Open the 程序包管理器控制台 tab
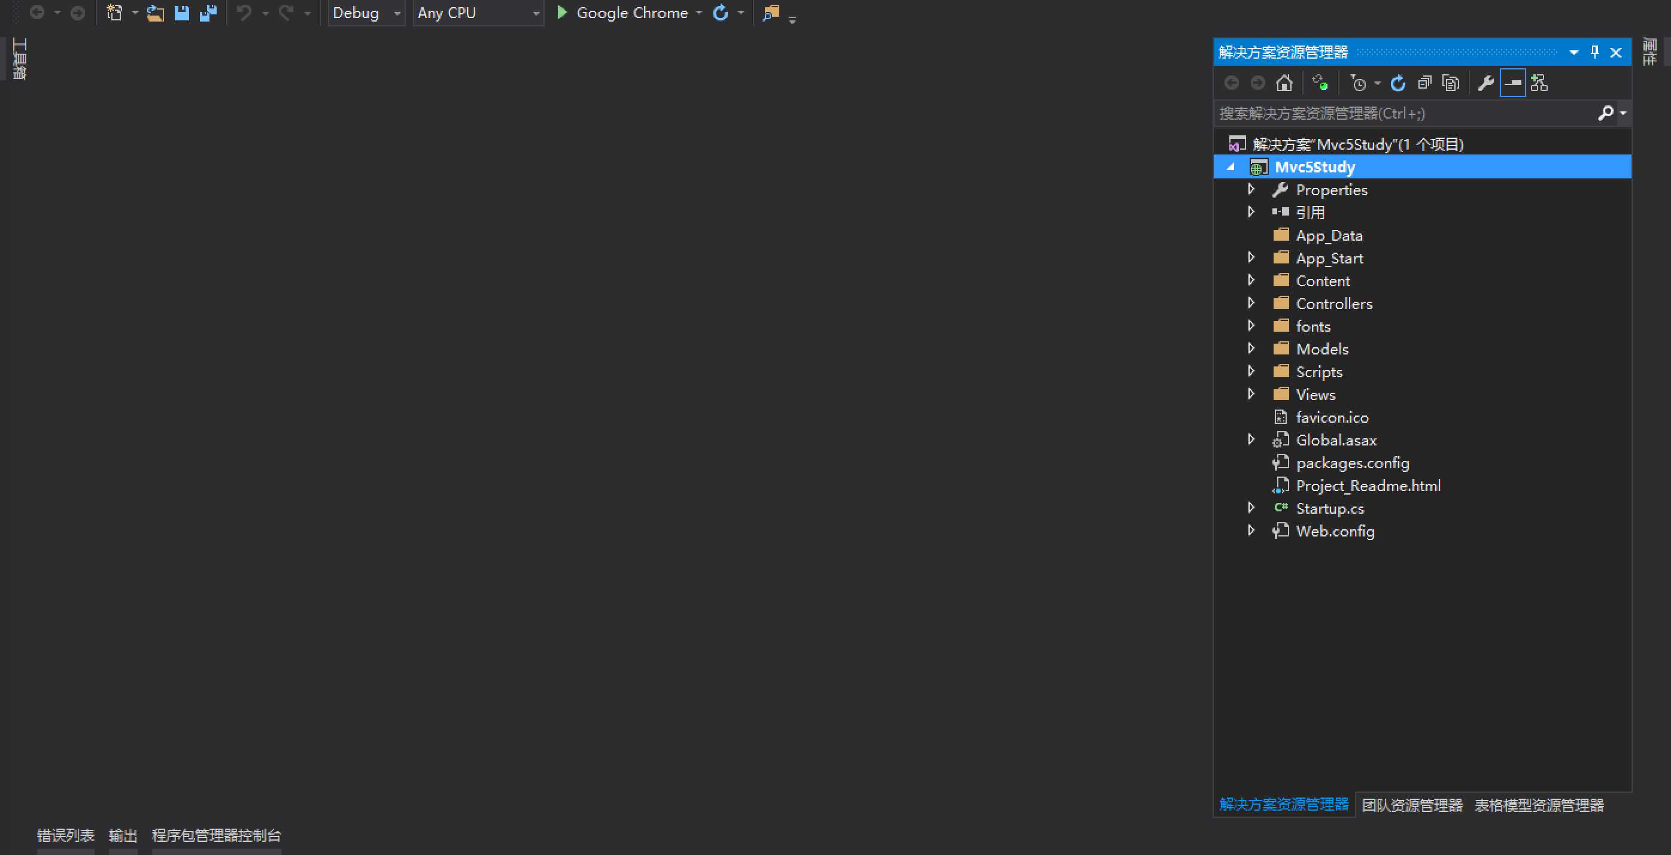The height and width of the screenshot is (855, 1671). click(x=216, y=835)
